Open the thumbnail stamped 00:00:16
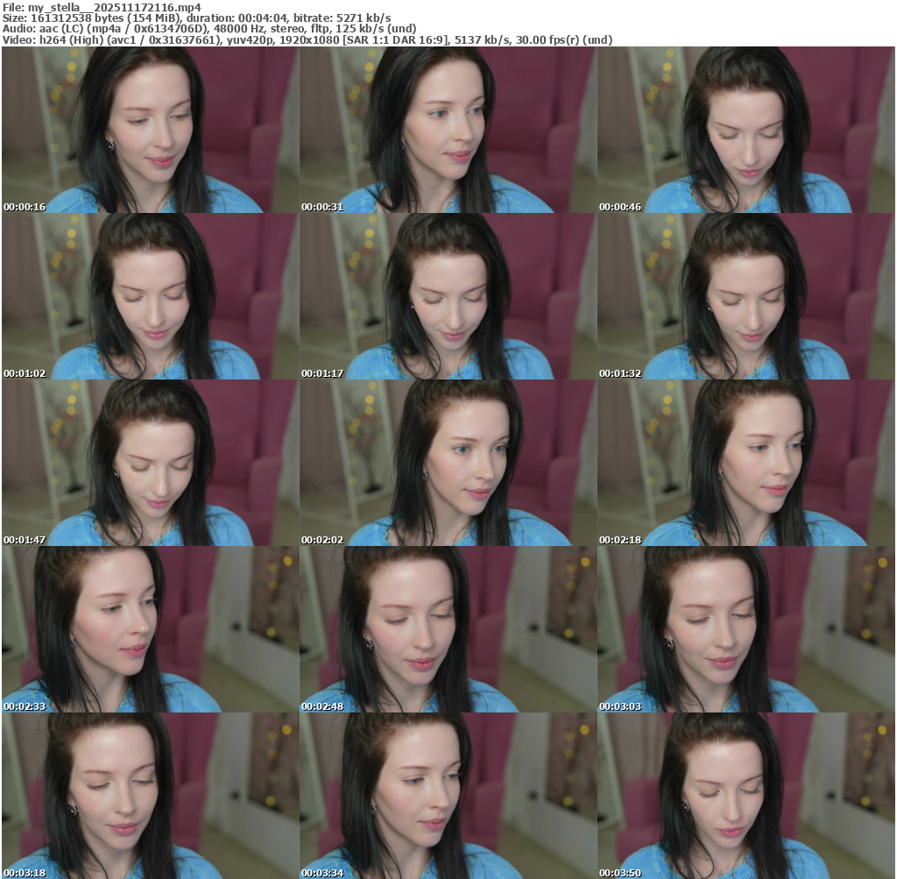897x879 pixels. 151,130
